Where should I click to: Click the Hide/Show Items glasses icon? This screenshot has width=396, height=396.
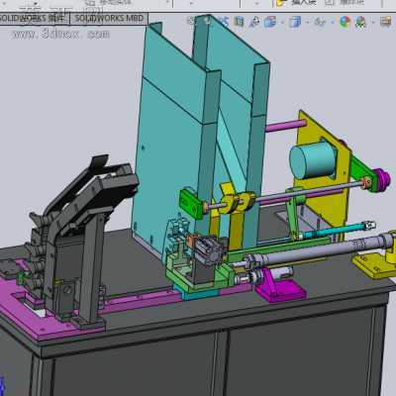[320, 22]
